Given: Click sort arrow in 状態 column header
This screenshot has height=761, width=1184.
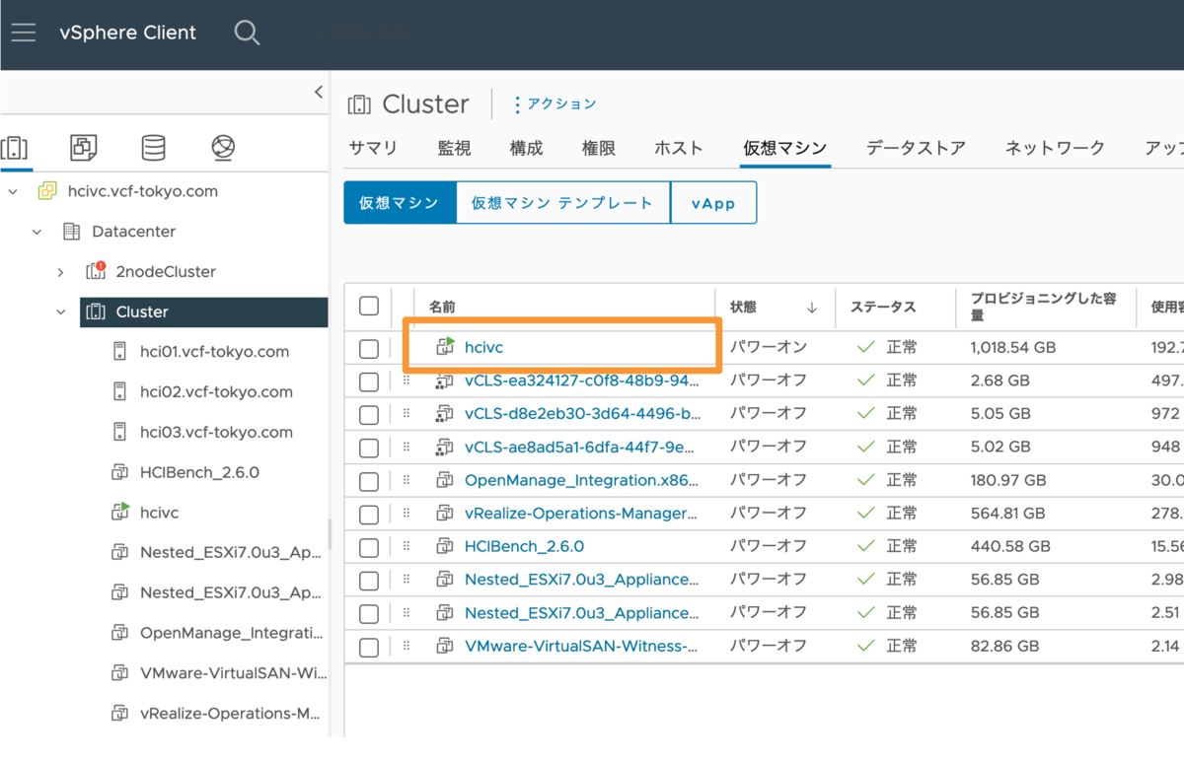Looking at the screenshot, I should 812,308.
